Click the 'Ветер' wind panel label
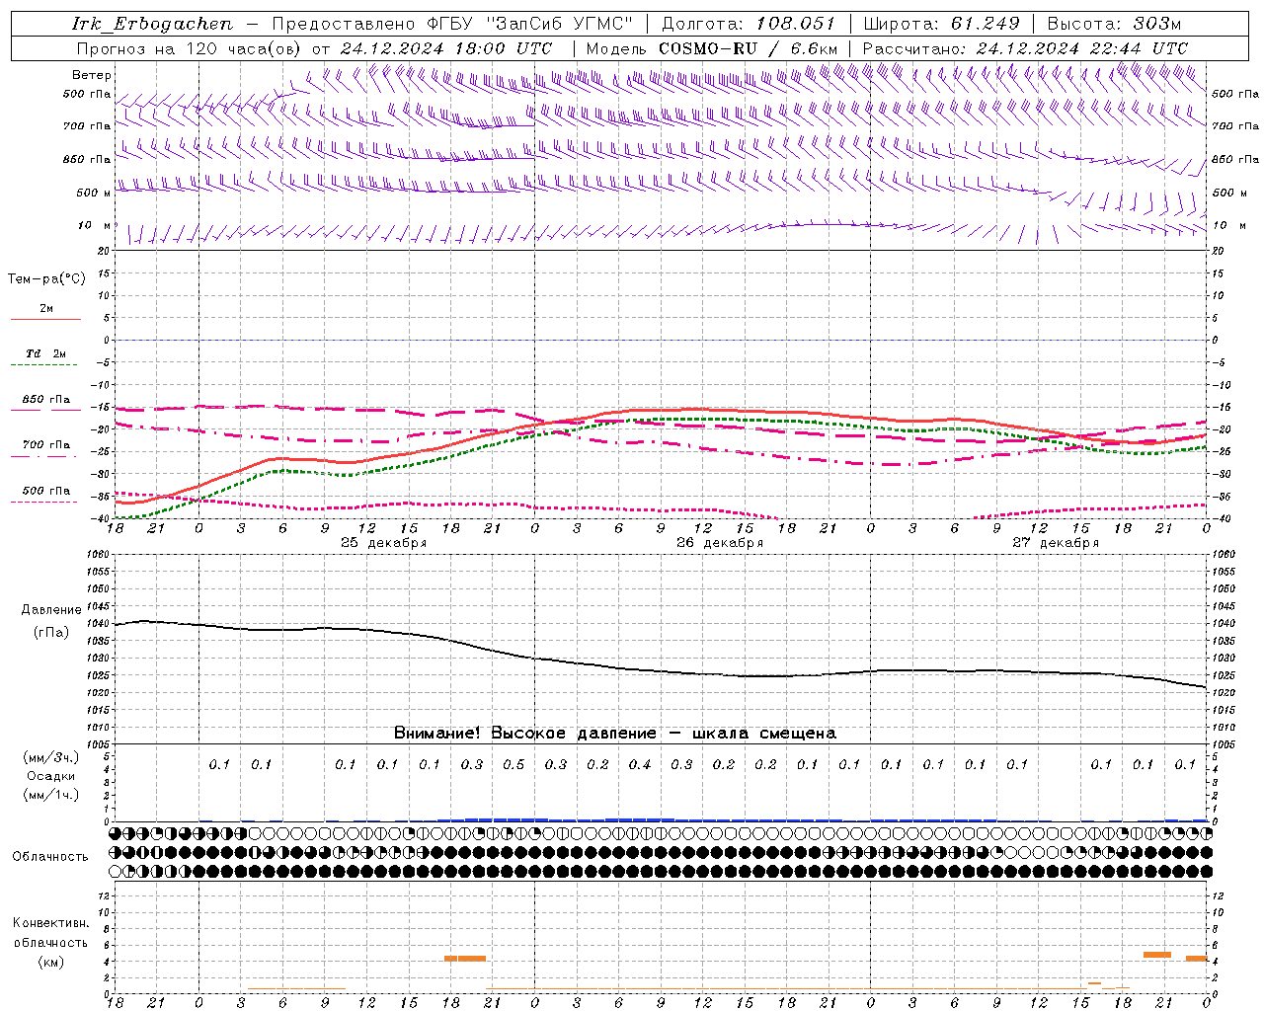This screenshot has height=1011, width=1264. pos(92,75)
